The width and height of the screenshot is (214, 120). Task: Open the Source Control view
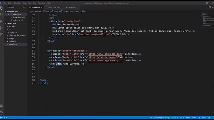[1, 21]
